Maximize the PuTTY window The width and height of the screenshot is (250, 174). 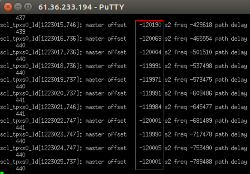(x=28, y=7)
